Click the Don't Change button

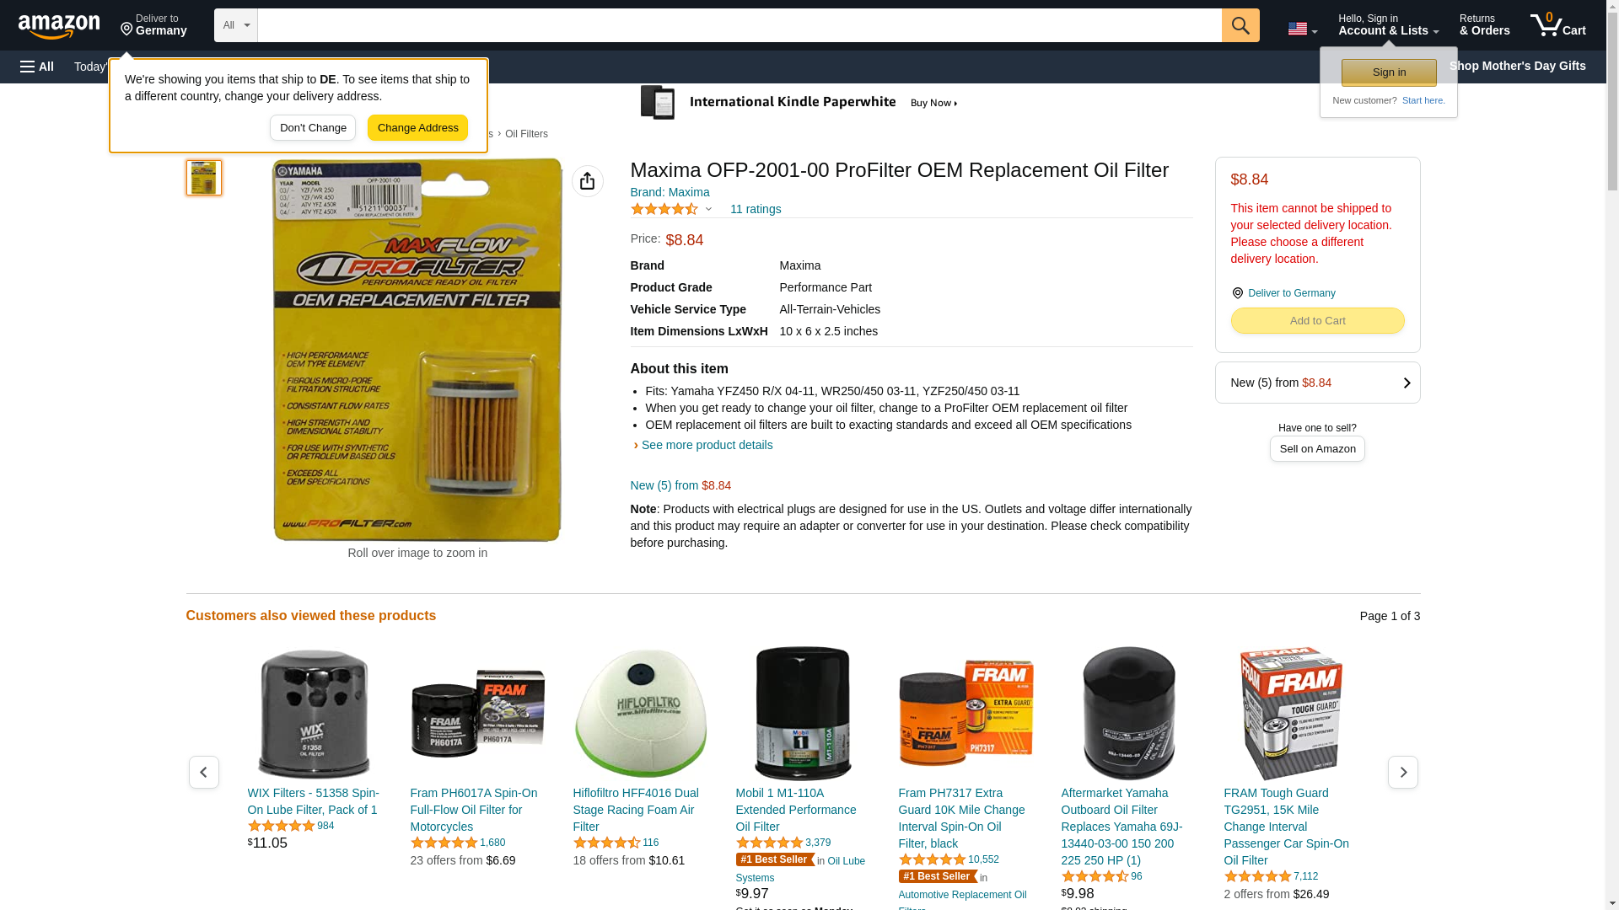(313, 128)
